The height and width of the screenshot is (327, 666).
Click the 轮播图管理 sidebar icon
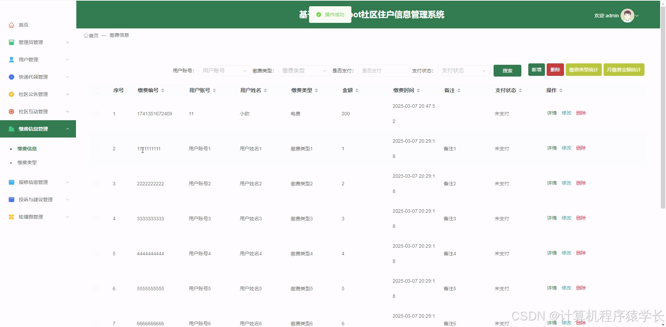pos(11,216)
